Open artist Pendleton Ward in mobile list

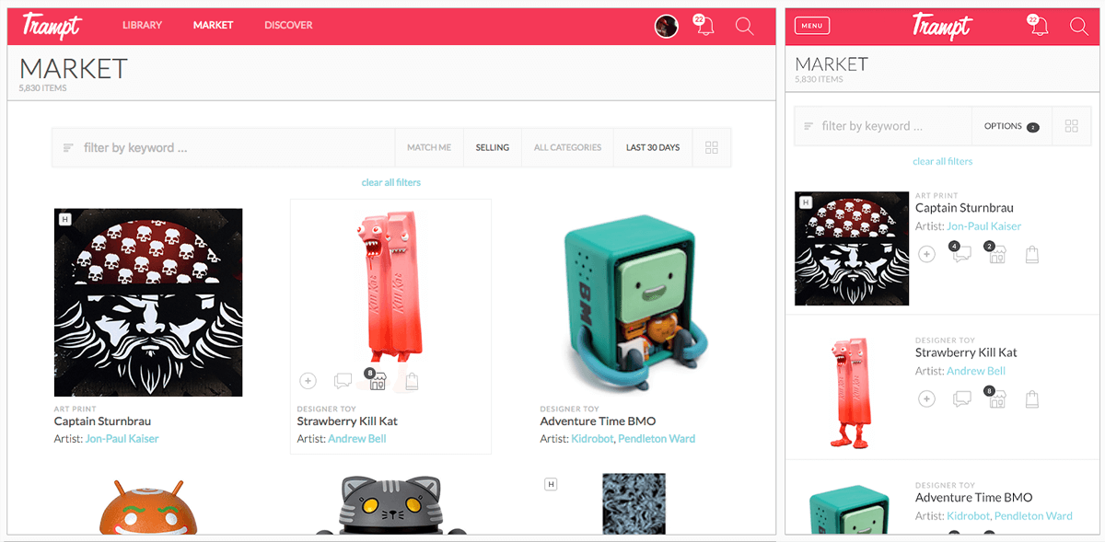[1033, 516]
